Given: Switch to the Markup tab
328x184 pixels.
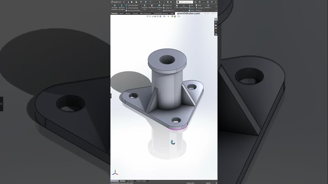Looking at the screenshot, I should (x=128, y=13).
